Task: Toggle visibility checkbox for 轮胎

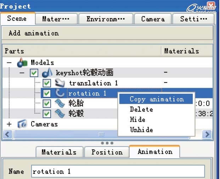Action: tap(47, 103)
